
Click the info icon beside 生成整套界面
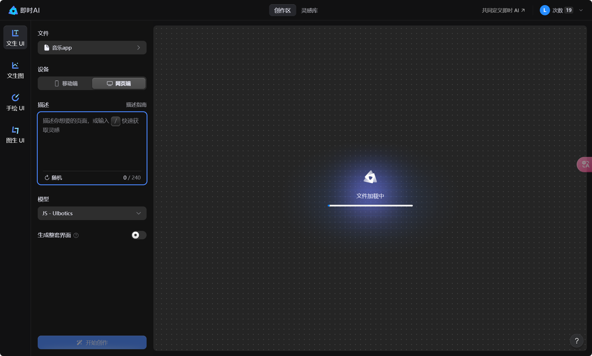[x=76, y=235]
